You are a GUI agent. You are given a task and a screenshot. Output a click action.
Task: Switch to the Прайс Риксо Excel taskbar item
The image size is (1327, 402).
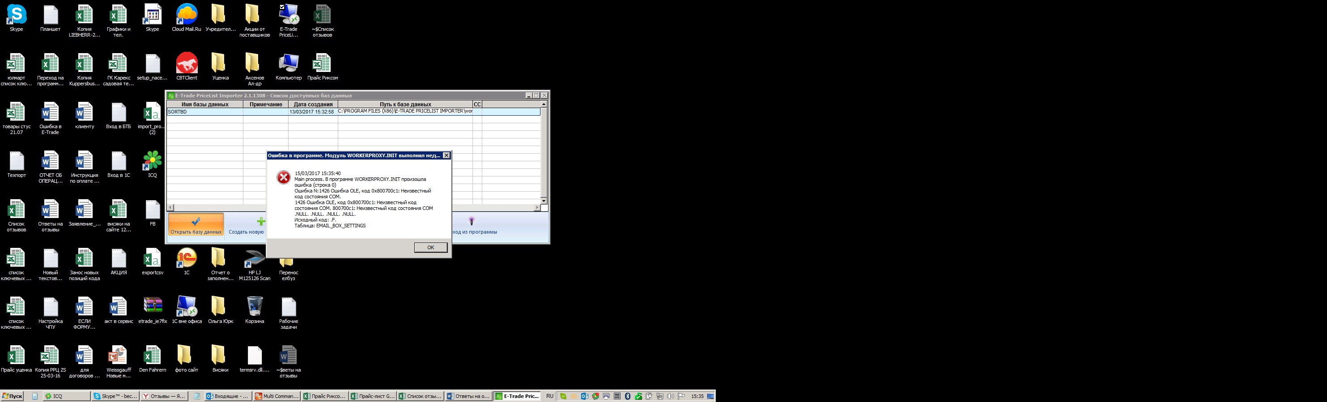coord(325,396)
